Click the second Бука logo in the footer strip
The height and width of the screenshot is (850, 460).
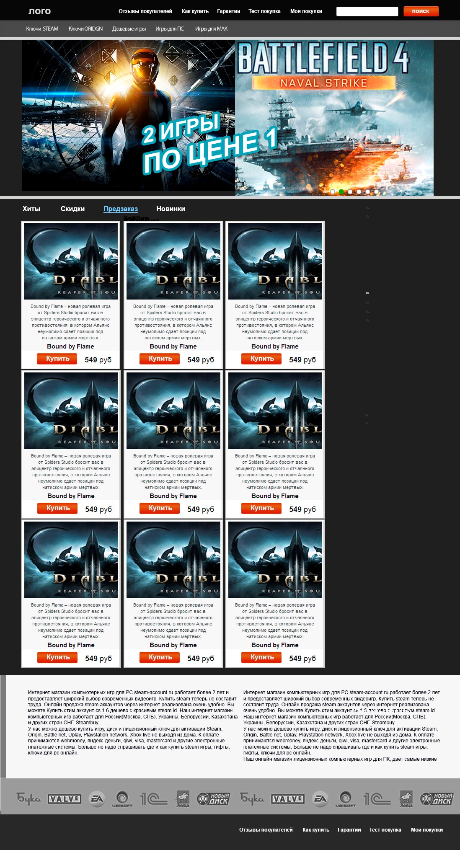[x=252, y=799]
